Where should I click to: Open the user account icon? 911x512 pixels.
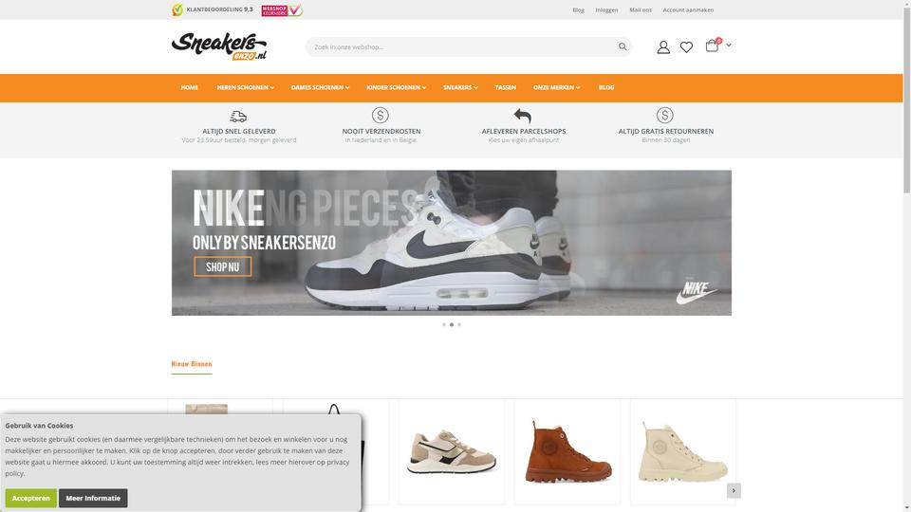663,47
